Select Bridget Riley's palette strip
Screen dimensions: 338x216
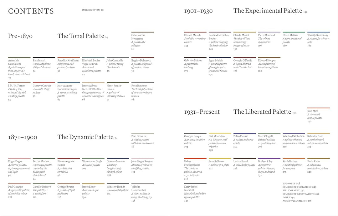click(x=269, y=159)
